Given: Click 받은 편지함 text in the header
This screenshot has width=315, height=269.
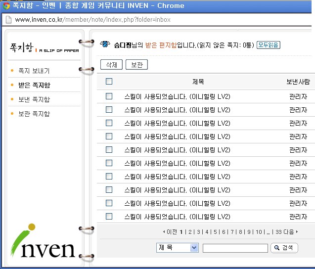Looking at the screenshot, I should click(161, 45).
